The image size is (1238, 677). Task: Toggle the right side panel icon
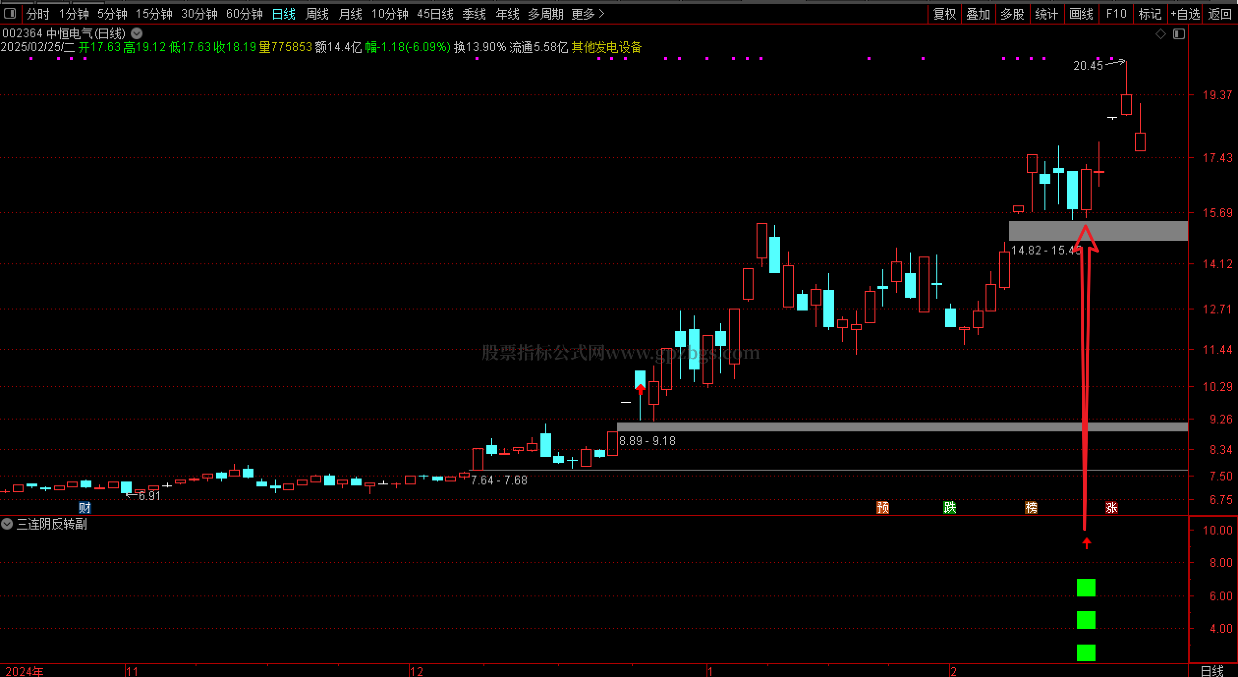[1179, 34]
